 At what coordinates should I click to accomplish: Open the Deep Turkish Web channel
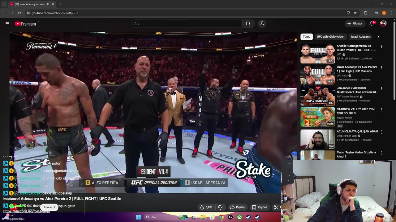tap(347, 136)
